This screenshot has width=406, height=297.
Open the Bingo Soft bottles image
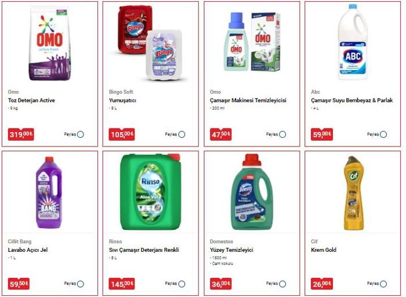coord(150,43)
